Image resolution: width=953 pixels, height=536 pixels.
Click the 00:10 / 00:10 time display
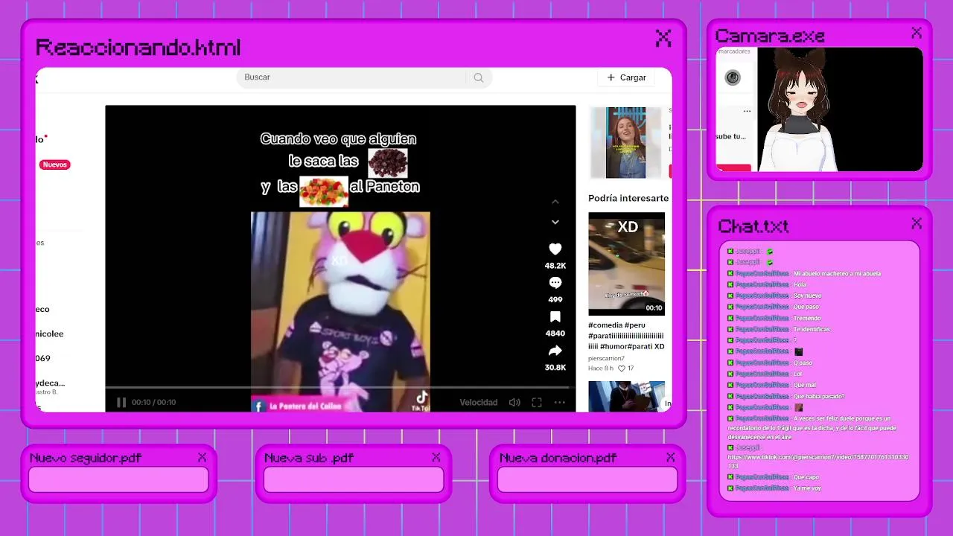tap(153, 402)
